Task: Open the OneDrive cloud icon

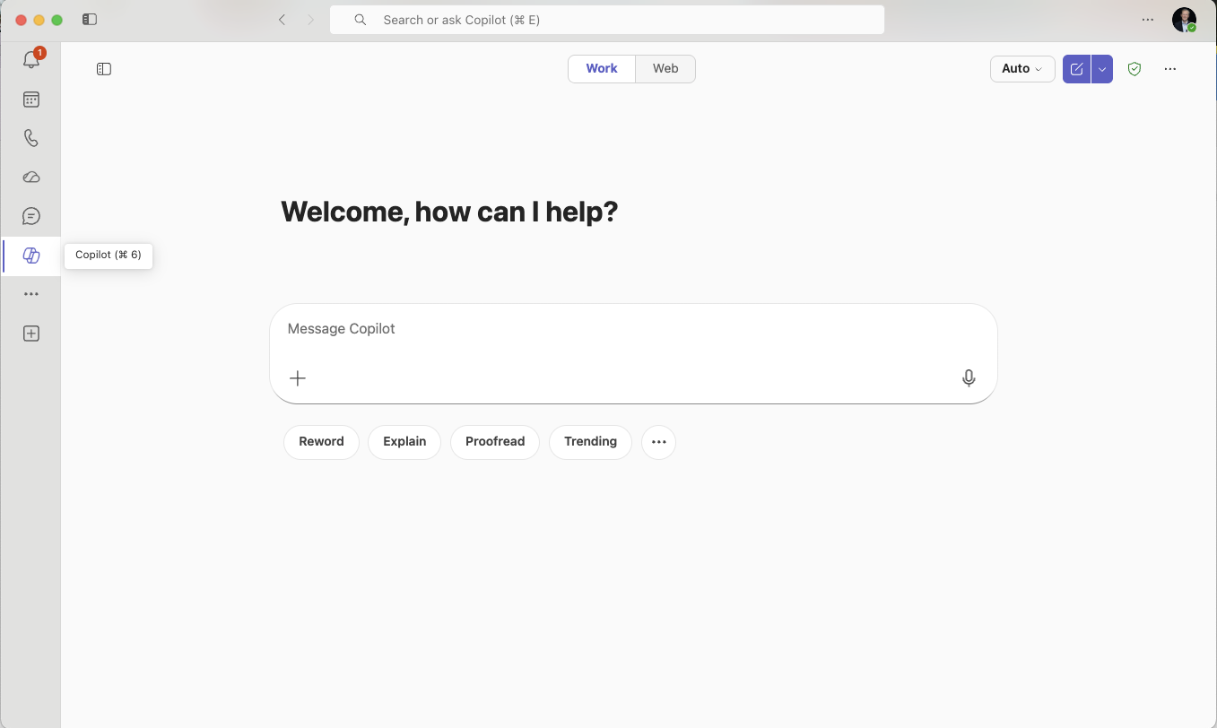Action: point(31,178)
